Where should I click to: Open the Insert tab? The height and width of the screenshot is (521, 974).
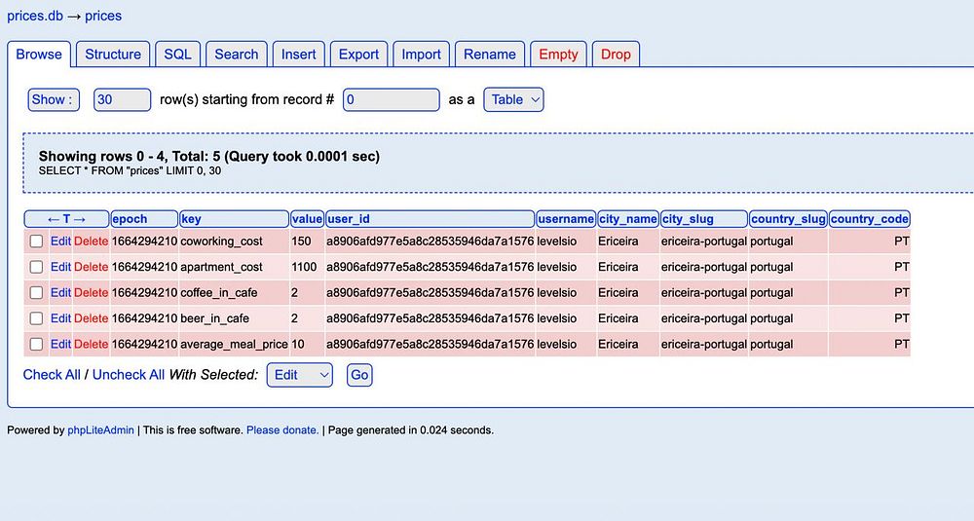[x=299, y=55]
